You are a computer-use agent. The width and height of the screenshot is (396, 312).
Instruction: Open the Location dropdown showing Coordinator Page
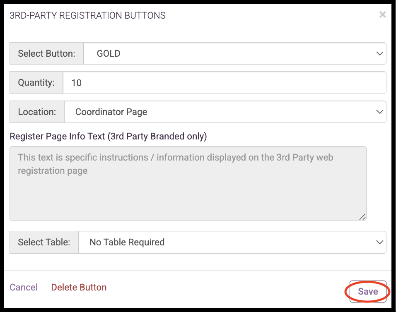pyautogui.click(x=225, y=112)
